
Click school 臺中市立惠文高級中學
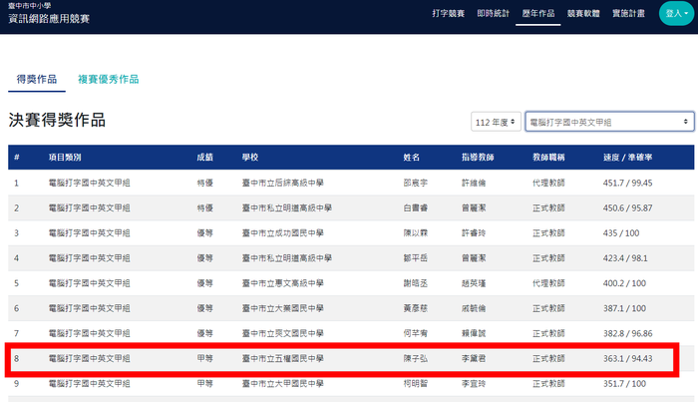pyautogui.click(x=282, y=283)
